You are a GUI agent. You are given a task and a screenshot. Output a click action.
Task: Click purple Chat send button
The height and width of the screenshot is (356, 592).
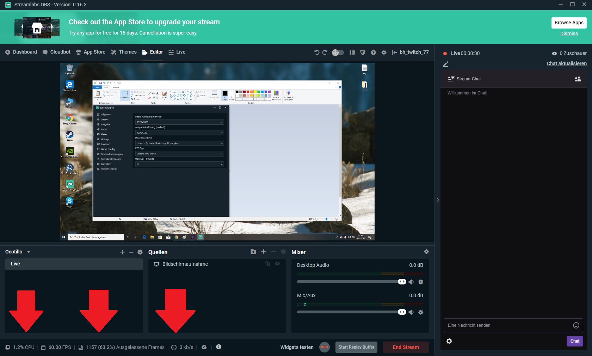[575, 341]
